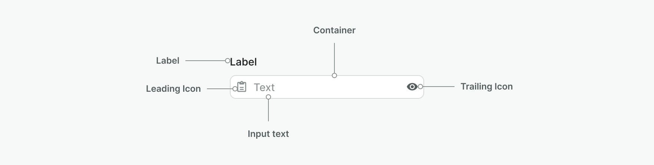Click the vertical connector line above "Input text"
Screen dimensions: 654x165
tap(268, 110)
